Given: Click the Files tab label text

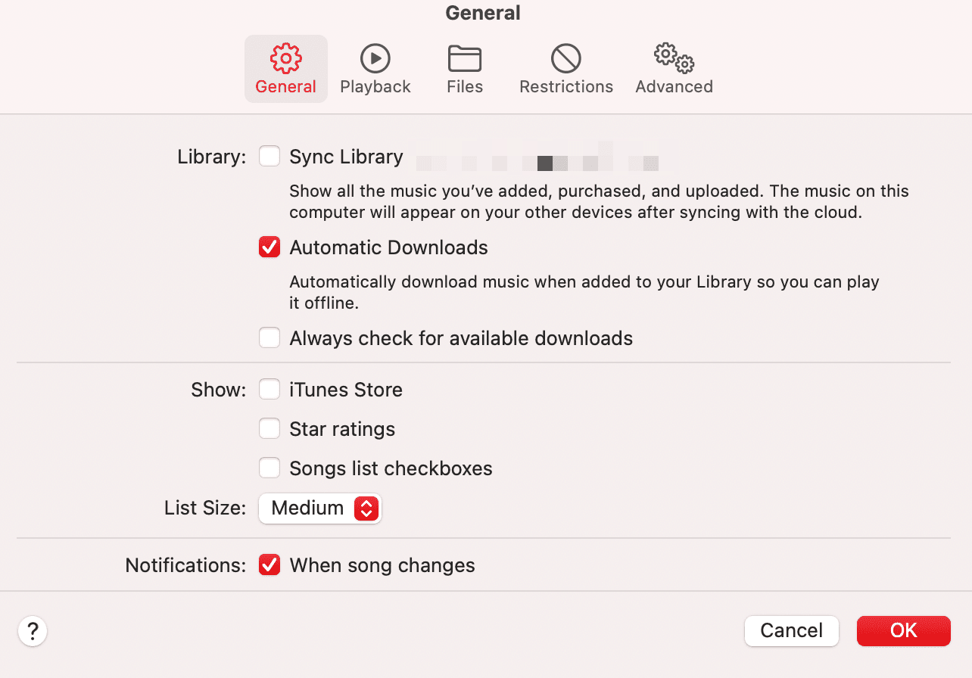Looking at the screenshot, I should coord(465,87).
